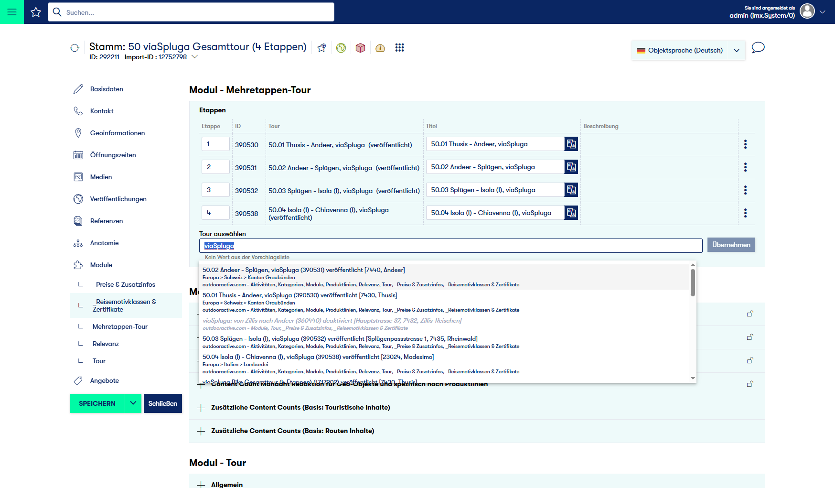Click suggestion list scroll-down arrow
The height and width of the screenshot is (488, 835).
693,379
